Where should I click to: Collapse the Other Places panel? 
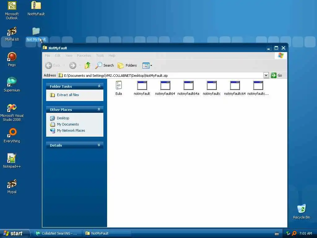(99, 109)
